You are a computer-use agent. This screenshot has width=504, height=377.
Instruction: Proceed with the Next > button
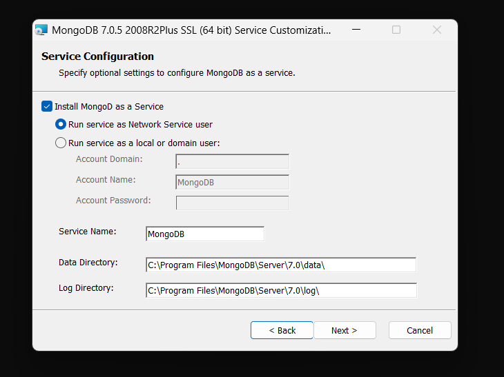coord(345,330)
